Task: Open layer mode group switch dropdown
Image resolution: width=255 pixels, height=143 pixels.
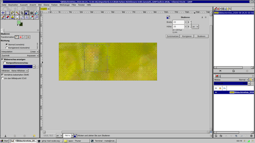Action: 251,79
